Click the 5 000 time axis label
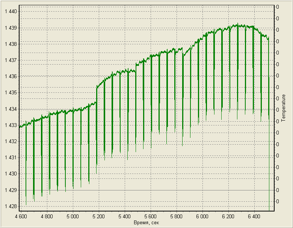293x228 pixels. pyautogui.click(x=73, y=217)
